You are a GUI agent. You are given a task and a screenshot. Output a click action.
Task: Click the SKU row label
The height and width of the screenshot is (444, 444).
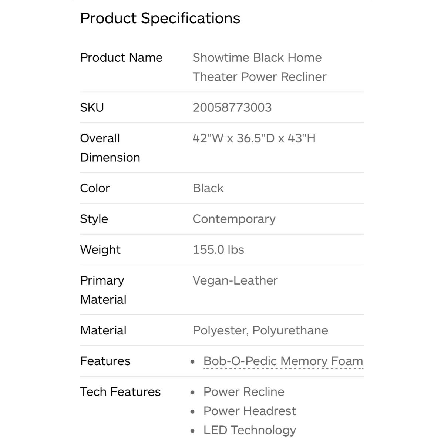92,108
